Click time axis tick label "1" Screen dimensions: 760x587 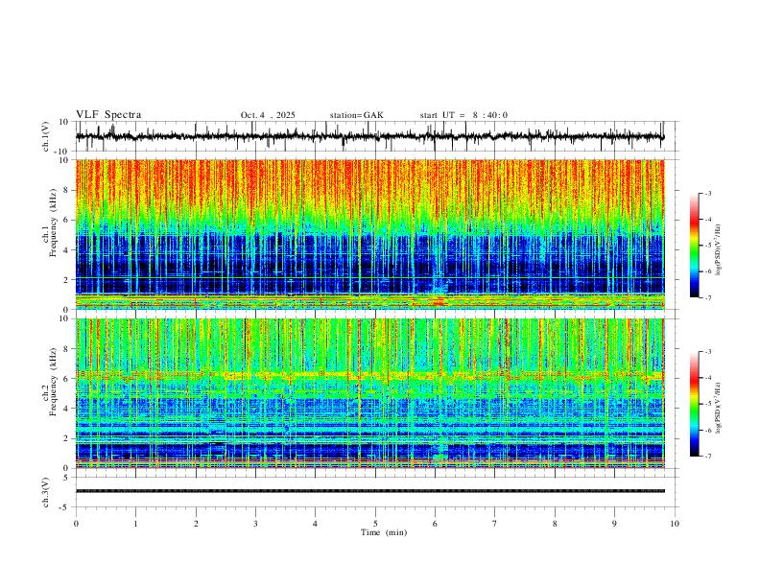tap(135, 524)
